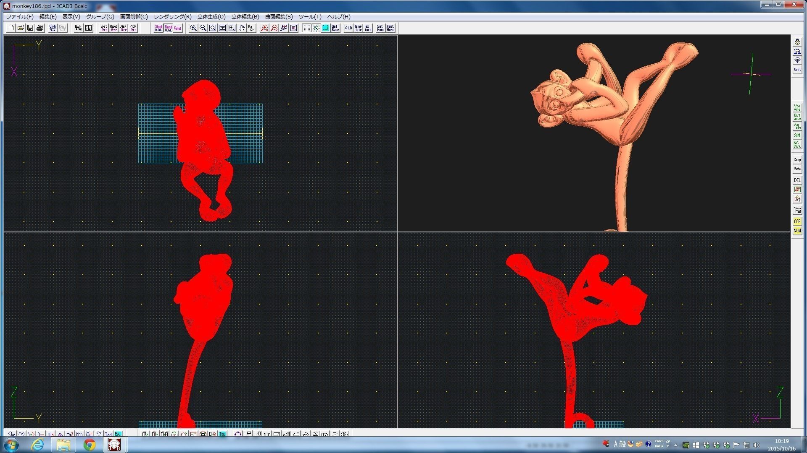Toggle the cyan base plane display
807x453 pixels.
326,28
